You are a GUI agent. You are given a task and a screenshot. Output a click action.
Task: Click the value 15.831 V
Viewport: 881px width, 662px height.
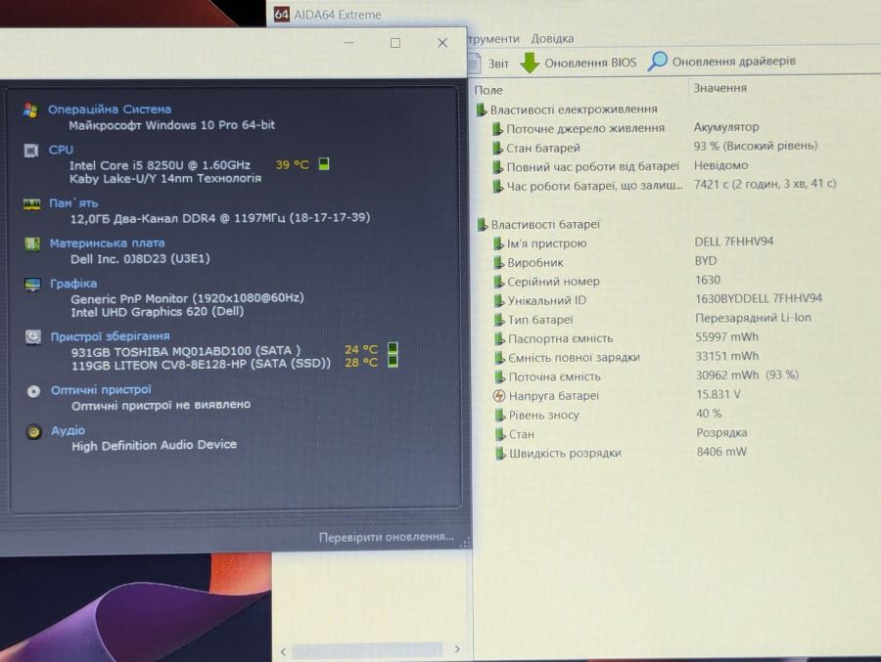coord(719,394)
